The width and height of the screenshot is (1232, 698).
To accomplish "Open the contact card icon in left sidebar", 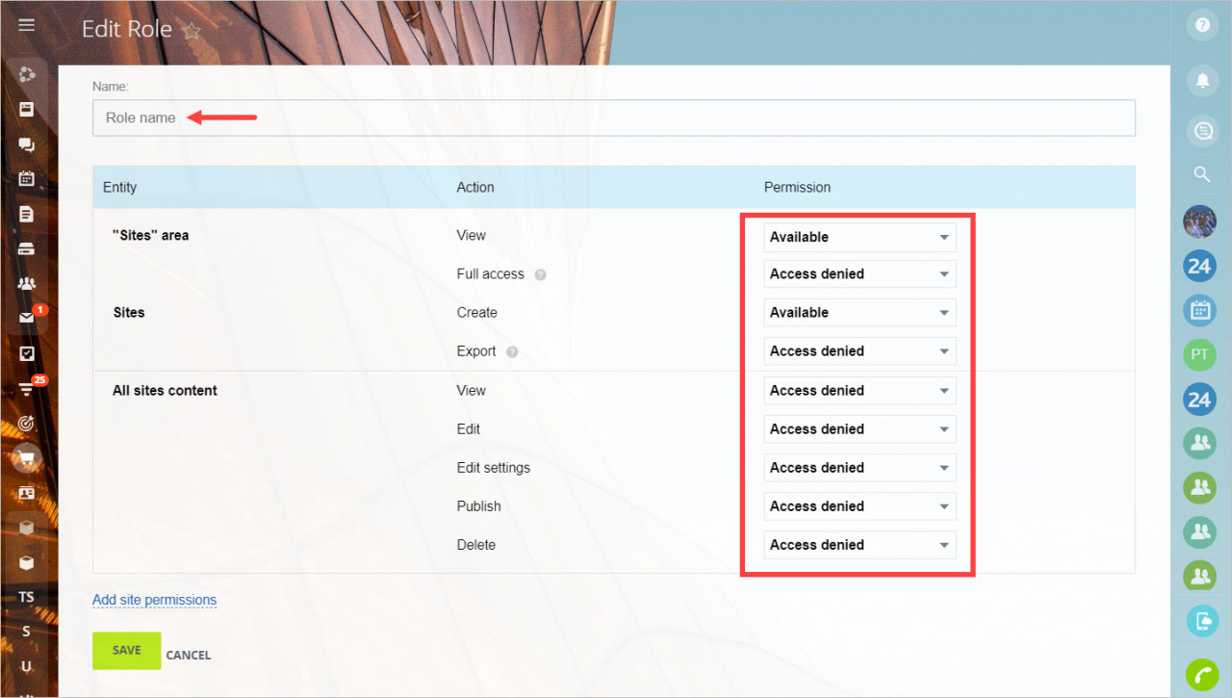I will pos(27,493).
